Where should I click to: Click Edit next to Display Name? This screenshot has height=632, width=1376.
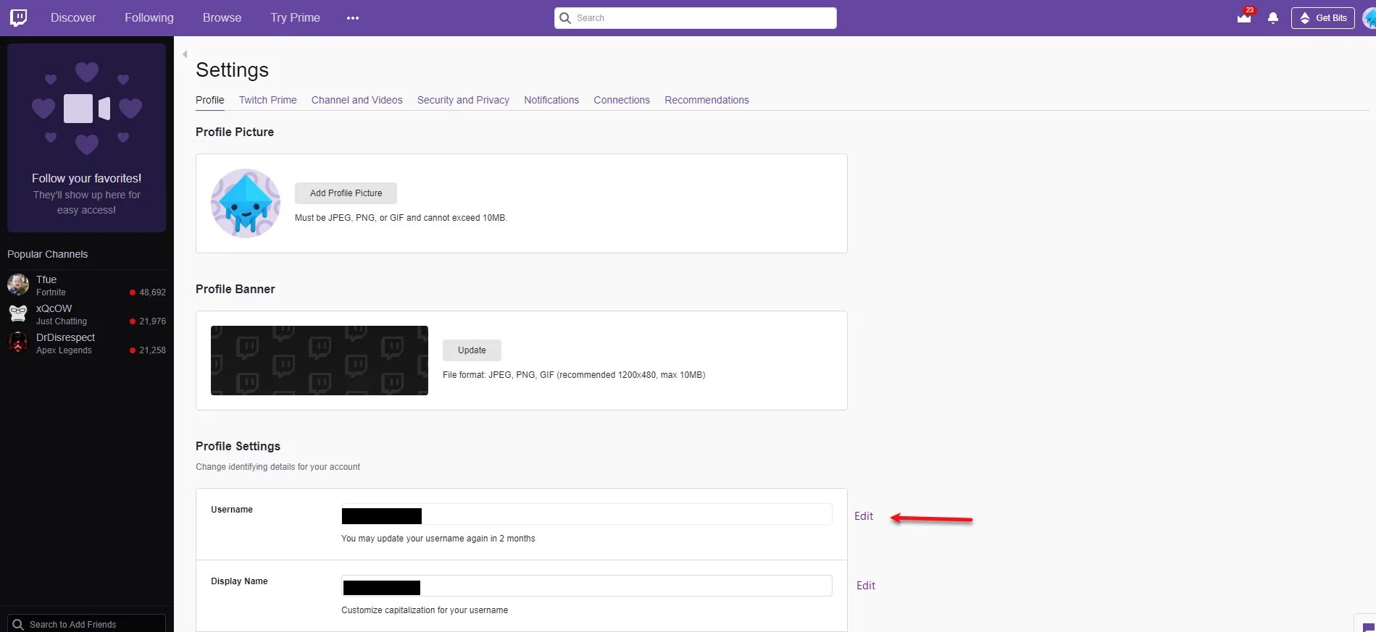(x=866, y=586)
